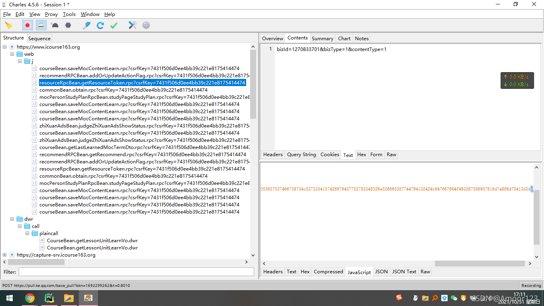Select the courseBean.getLastLearnedMocTermDto.rpc request

coord(145,147)
